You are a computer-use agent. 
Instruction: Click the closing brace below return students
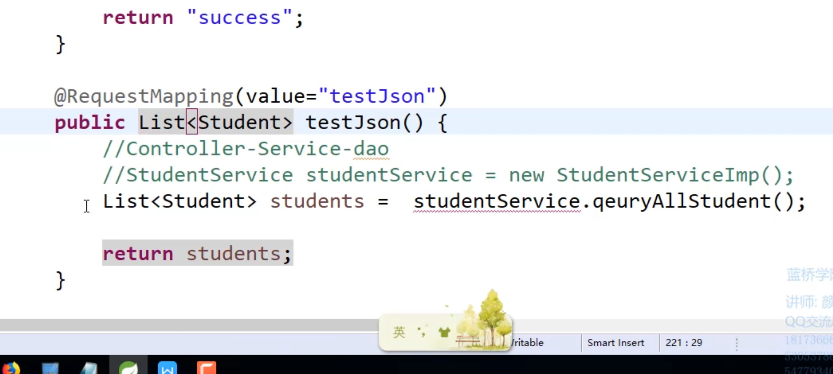(x=60, y=280)
